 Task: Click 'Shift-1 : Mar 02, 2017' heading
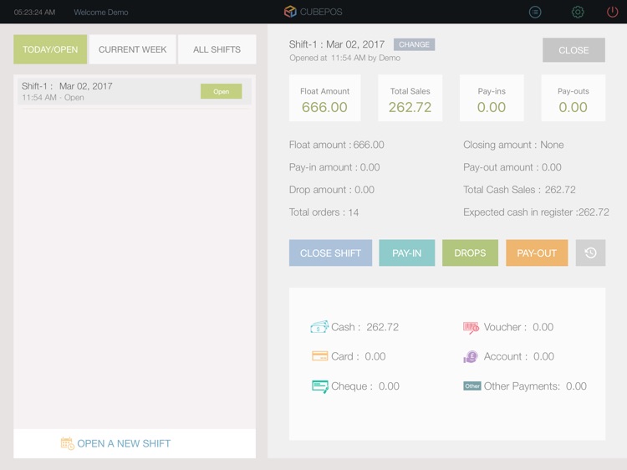337,44
